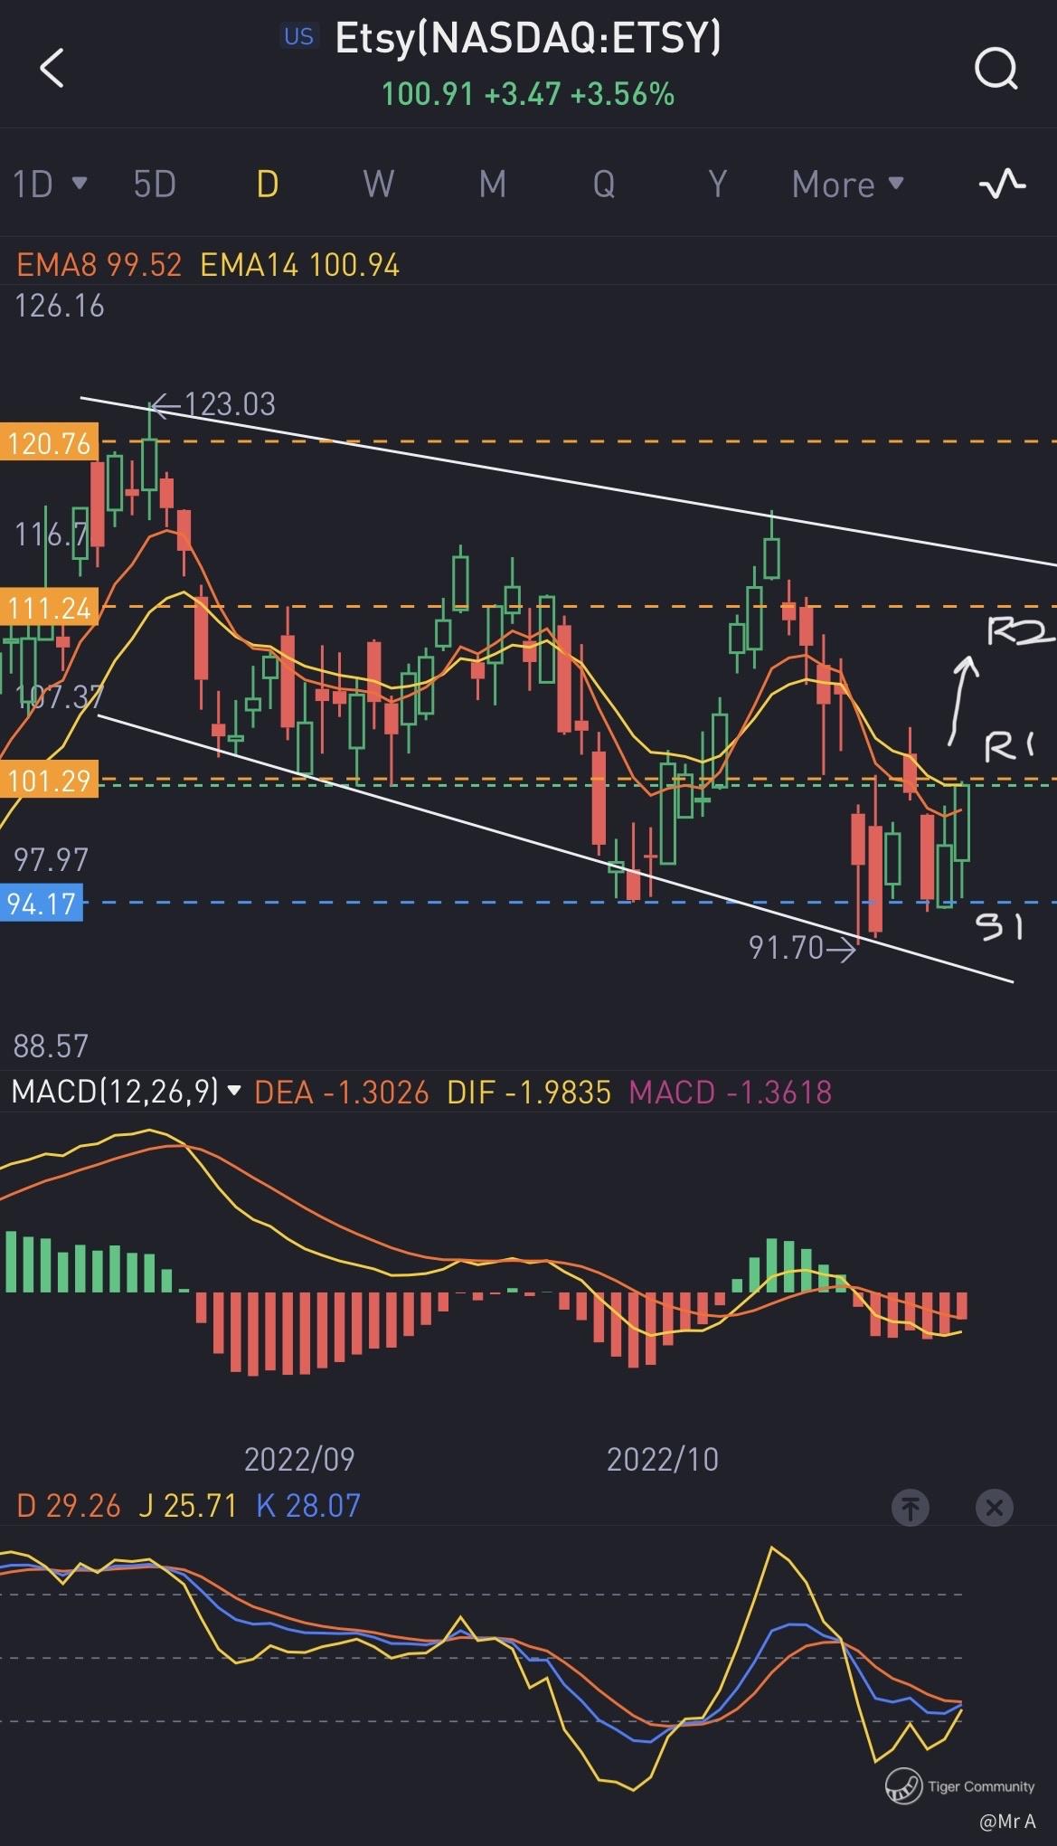The image size is (1057, 1846).
Task: Select the M monthly chart tab
Action: pos(492,185)
